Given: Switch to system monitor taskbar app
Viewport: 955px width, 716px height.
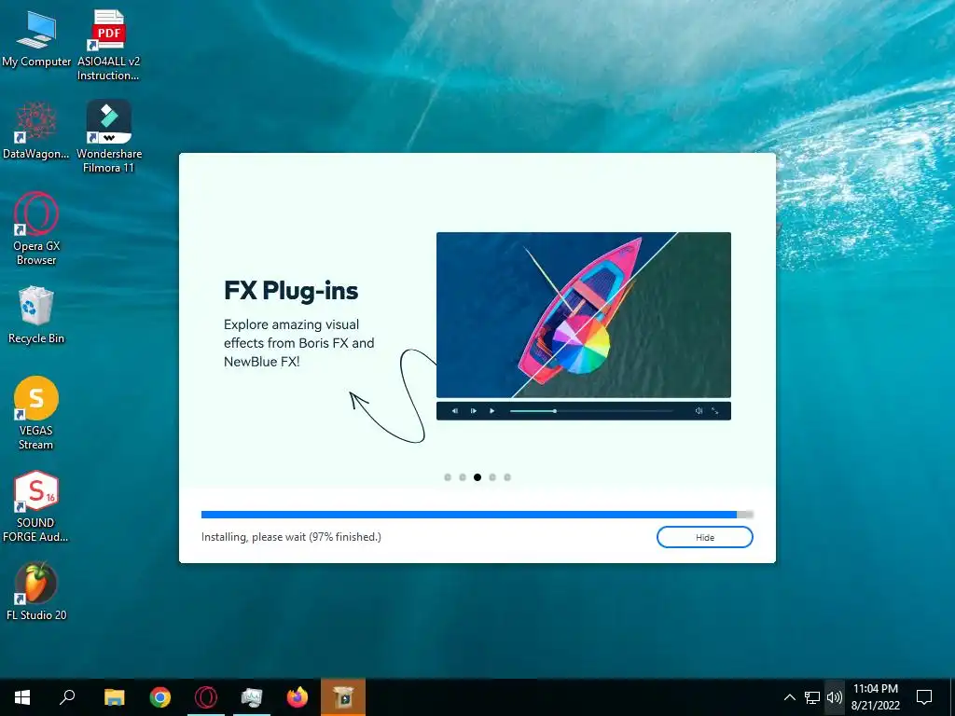Looking at the screenshot, I should tap(252, 697).
